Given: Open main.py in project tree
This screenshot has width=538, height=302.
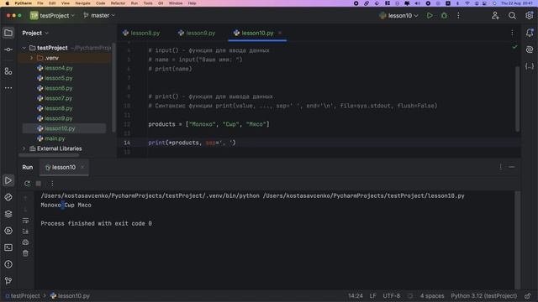Looking at the screenshot, I should click(x=55, y=138).
